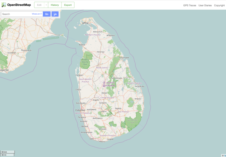This screenshot has width=226, height=157.
Task: Click the Trincomalee label on map
Action: [x=124, y=57]
